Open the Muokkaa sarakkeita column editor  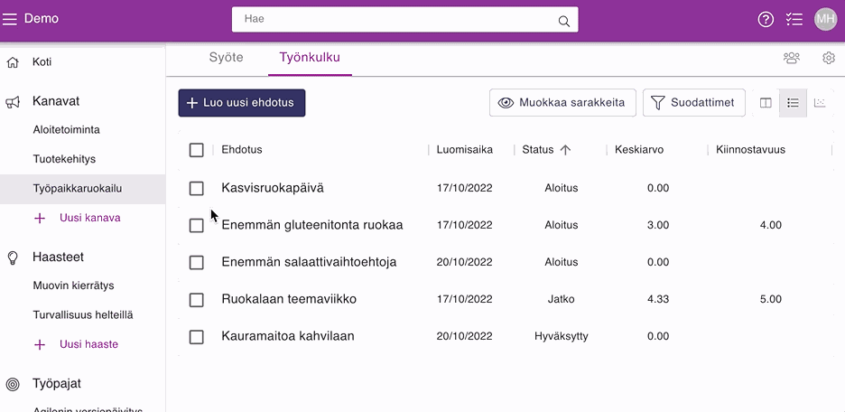pyautogui.click(x=562, y=102)
